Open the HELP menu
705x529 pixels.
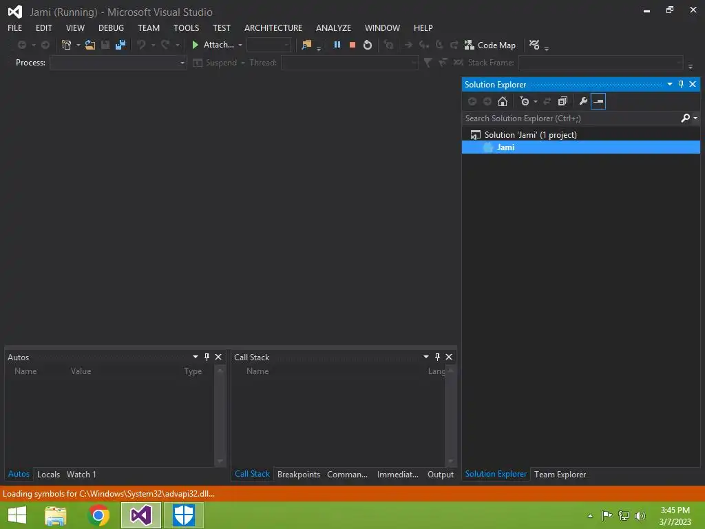tap(423, 28)
